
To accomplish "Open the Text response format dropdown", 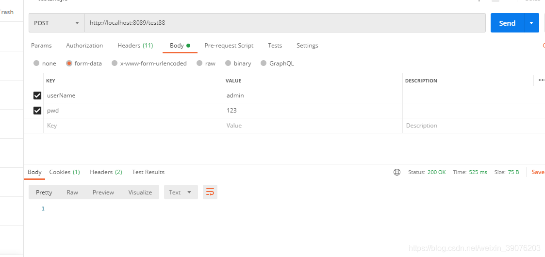I will pyautogui.click(x=181, y=192).
